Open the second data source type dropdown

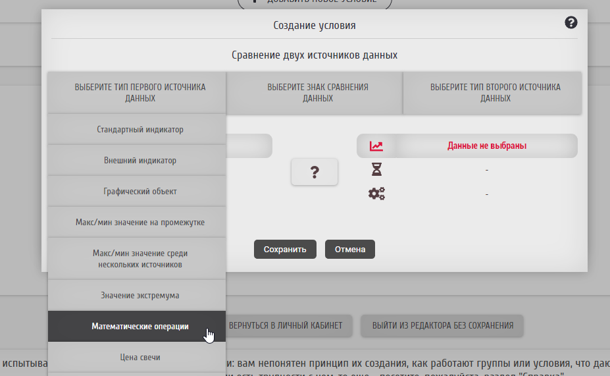[495, 93]
